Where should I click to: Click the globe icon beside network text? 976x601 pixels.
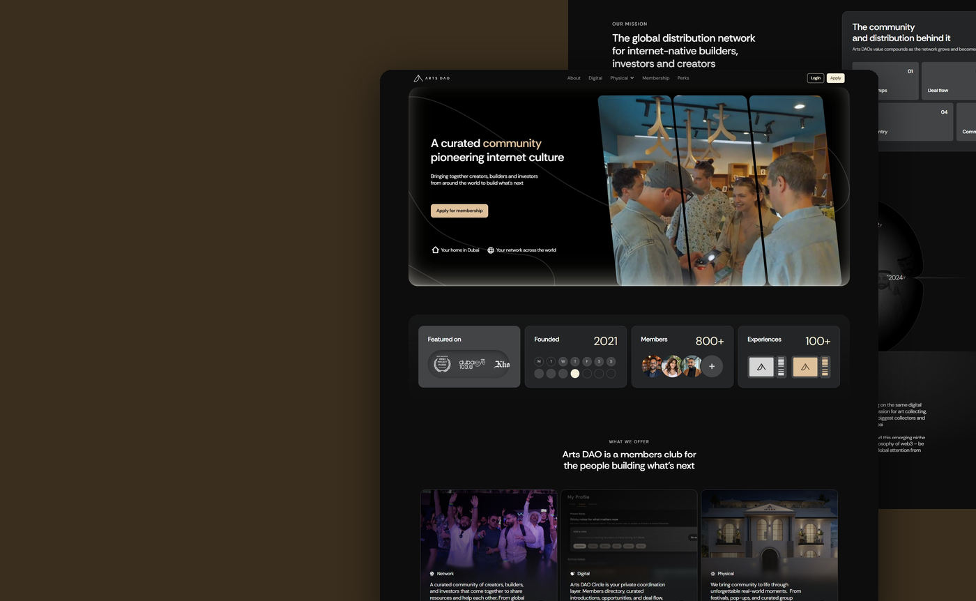coord(491,250)
